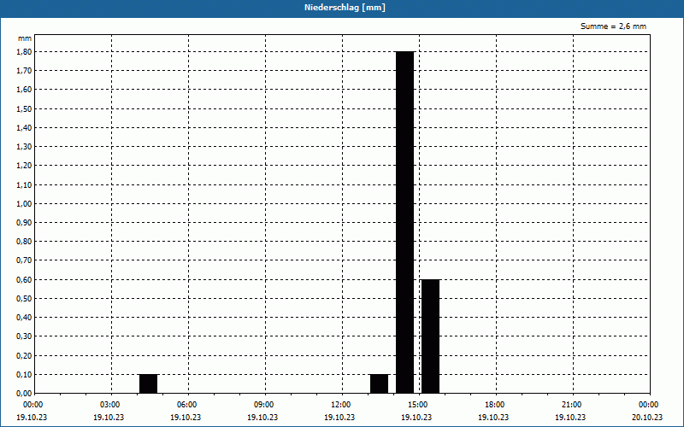The image size is (684, 427).
Task: Click the 1,50 y-axis value
Action: [x=25, y=108]
